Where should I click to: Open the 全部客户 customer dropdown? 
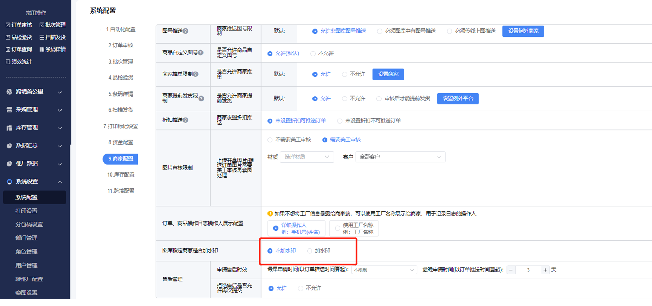tap(400, 157)
